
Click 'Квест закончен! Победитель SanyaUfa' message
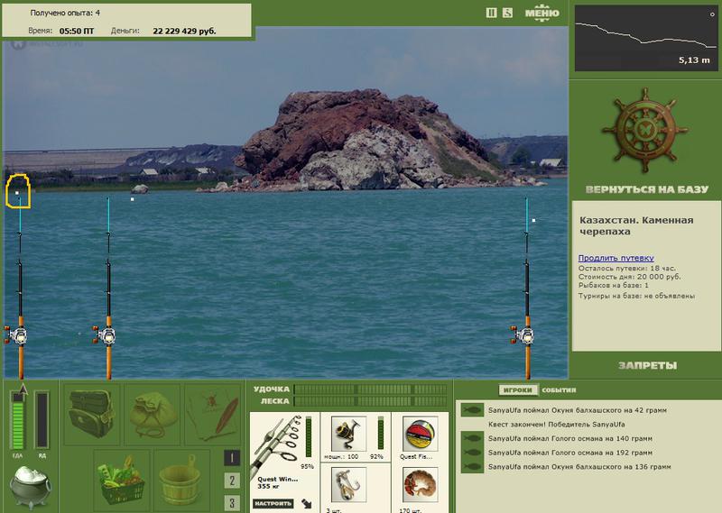pos(556,425)
